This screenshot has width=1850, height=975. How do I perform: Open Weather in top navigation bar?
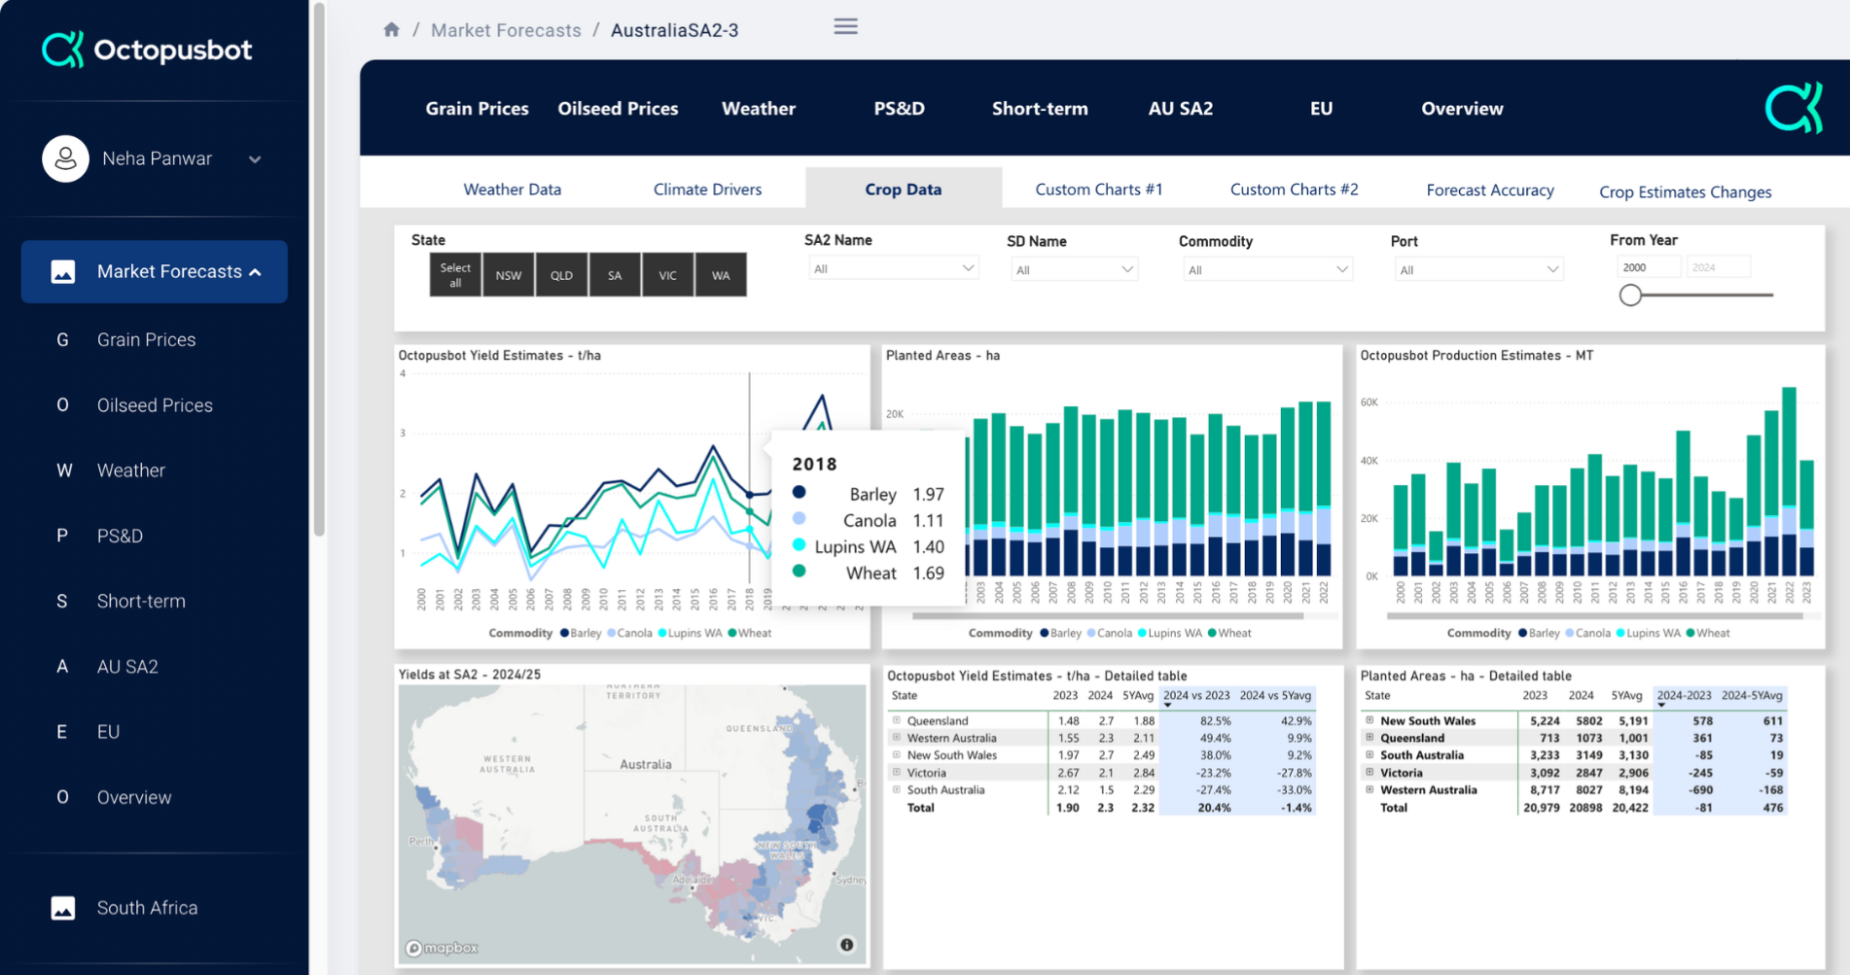(x=759, y=109)
